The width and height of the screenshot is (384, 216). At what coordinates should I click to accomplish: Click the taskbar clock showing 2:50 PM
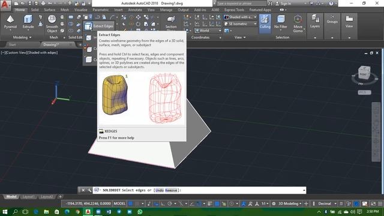click(x=373, y=211)
